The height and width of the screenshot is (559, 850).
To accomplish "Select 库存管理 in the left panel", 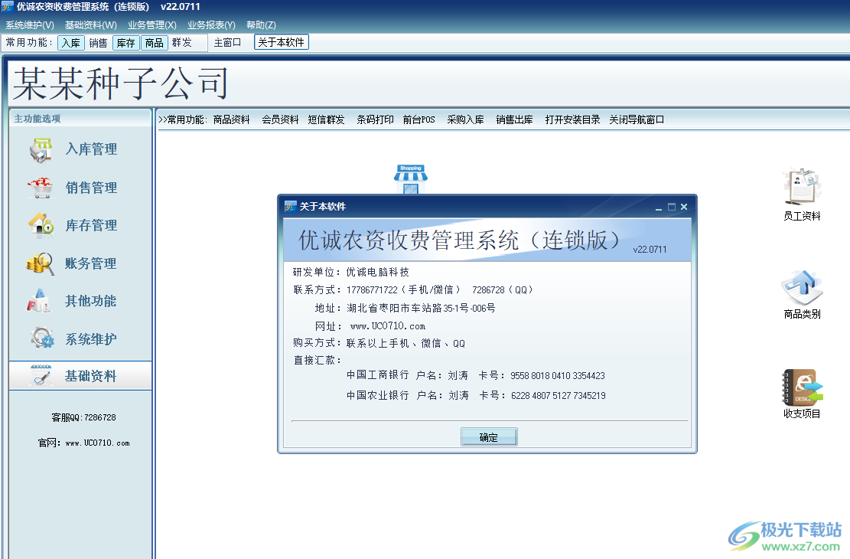I will [x=90, y=225].
